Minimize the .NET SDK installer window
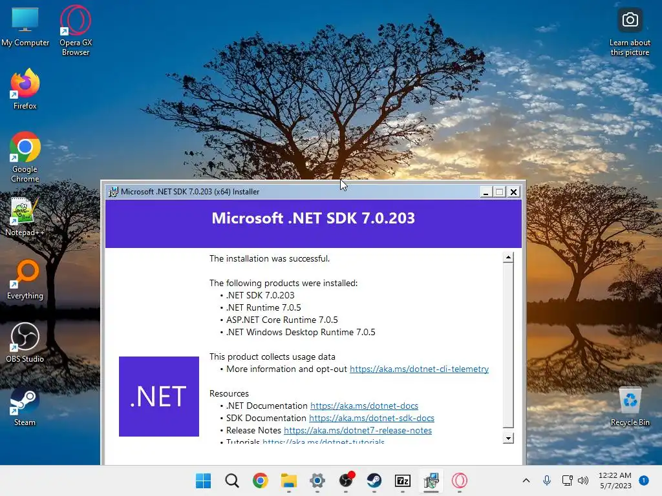Screen dimensions: 662x496 (x=486, y=192)
